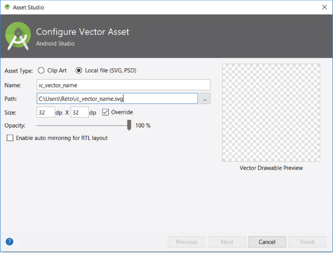Viewport: 333px width, 253px height.
Task: Click into the Path text field
Action: [117, 99]
